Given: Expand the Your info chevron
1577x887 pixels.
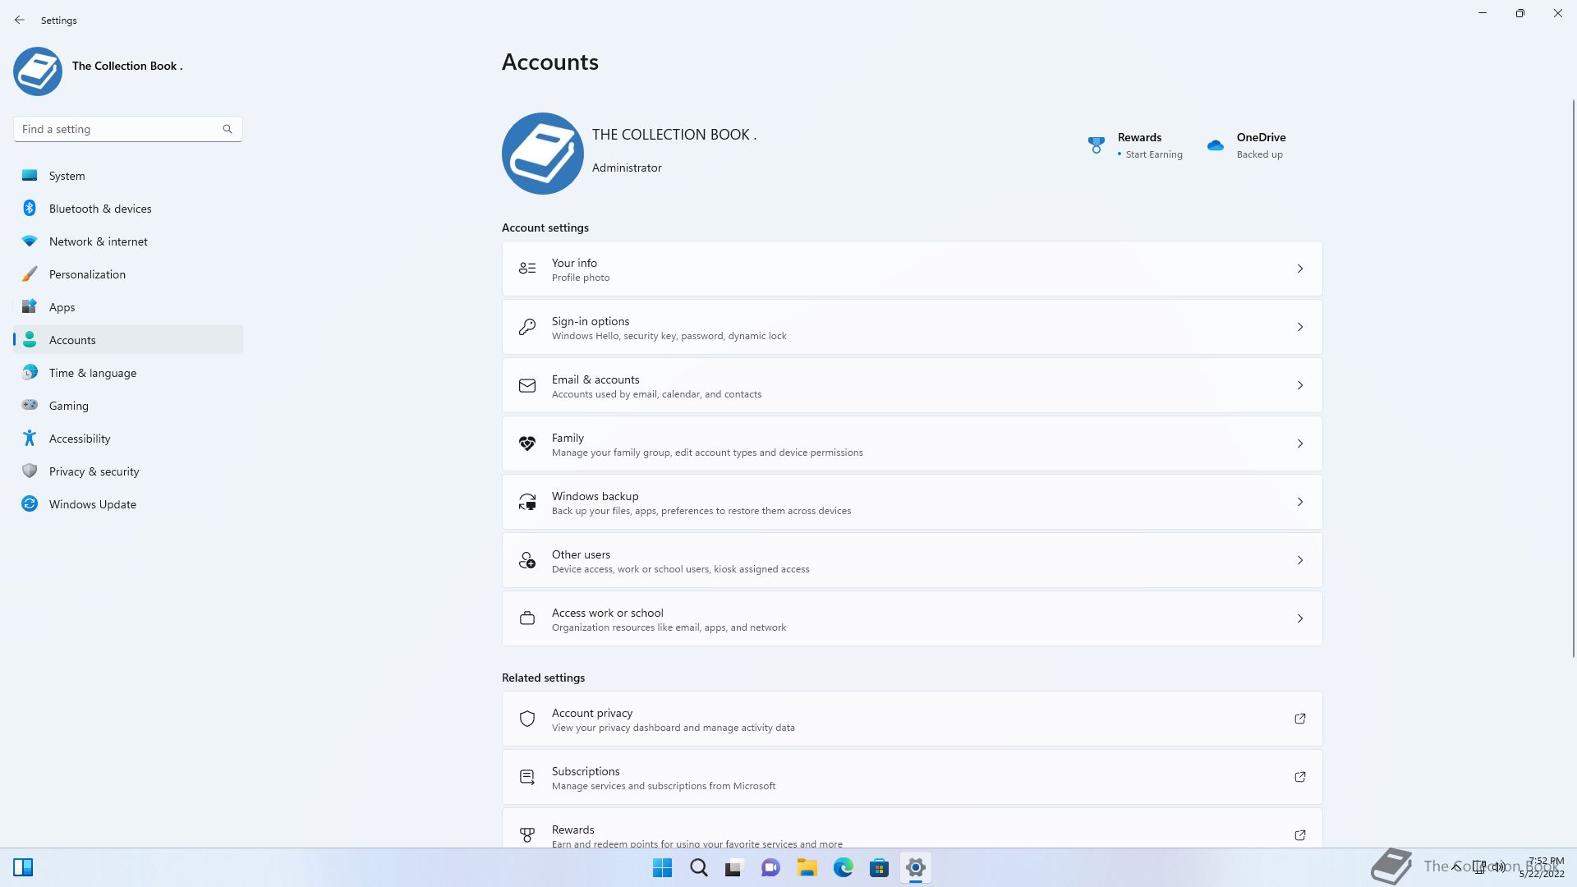Looking at the screenshot, I should (x=1300, y=269).
